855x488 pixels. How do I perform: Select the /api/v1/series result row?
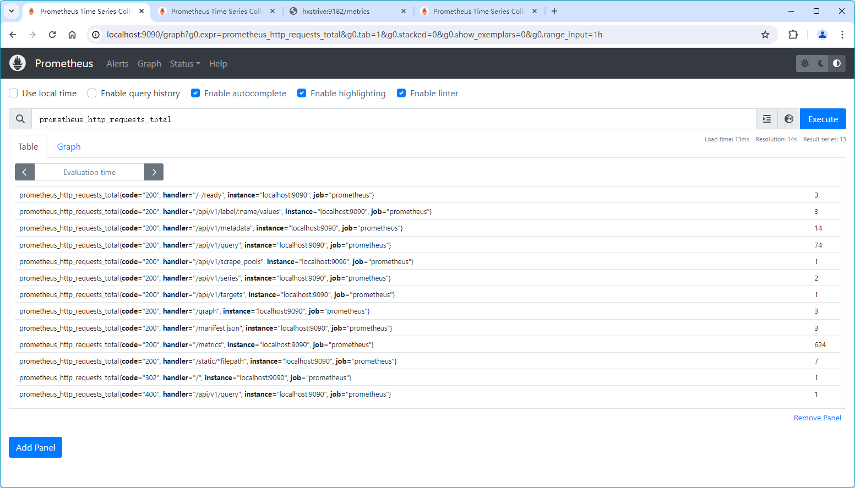(427, 278)
